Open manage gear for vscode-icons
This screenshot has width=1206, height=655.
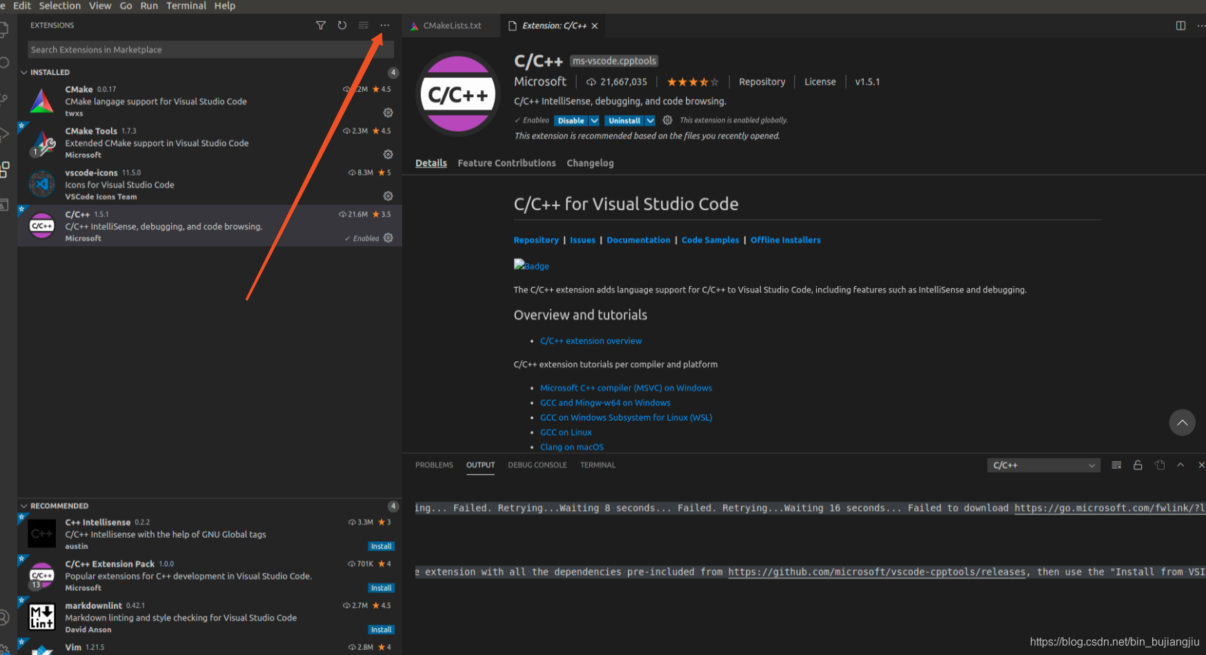pos(388,196)
